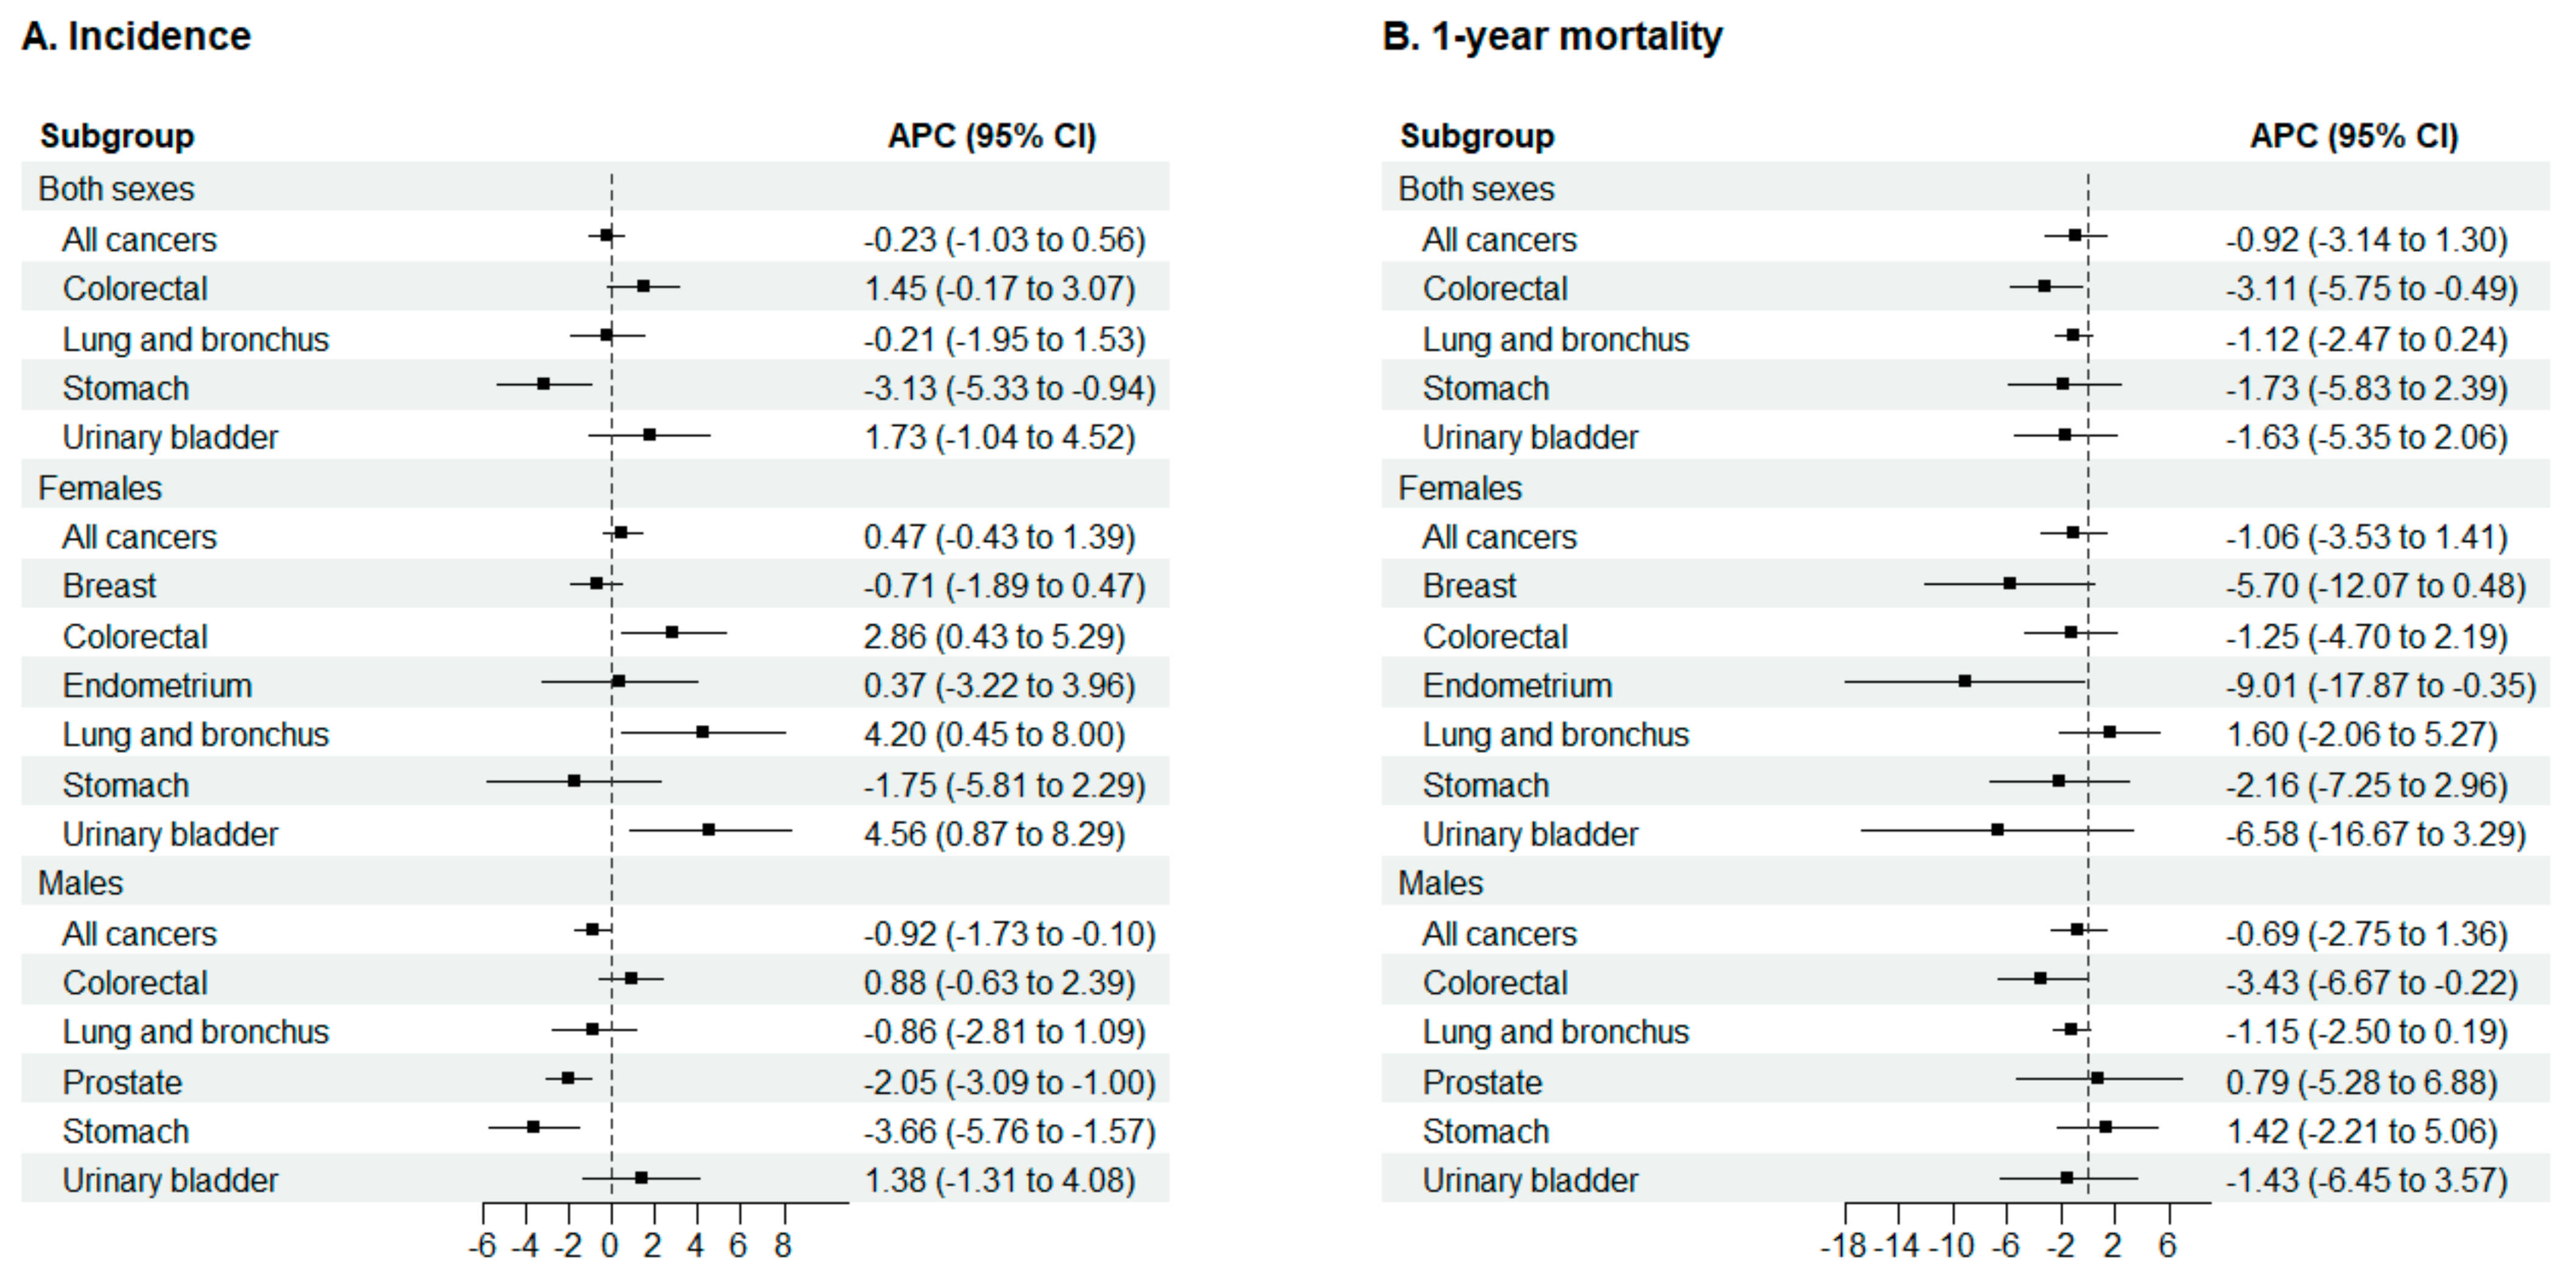Click the 'A. Incidence' panel title
2576x1282 pixels.
coord(136,37)
